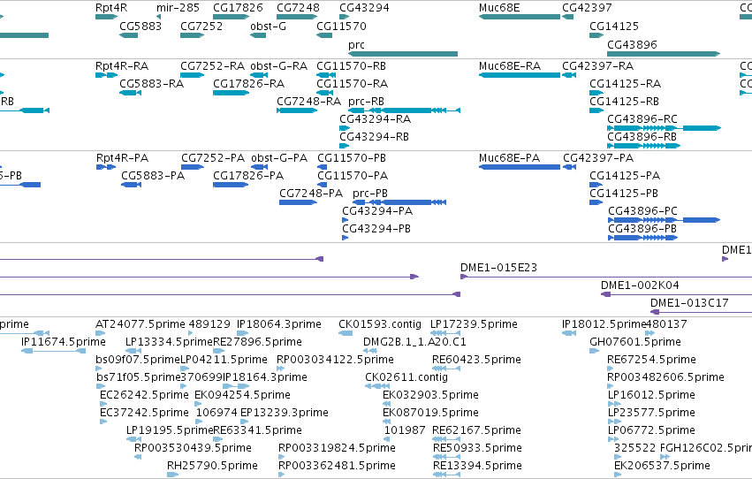
Task: Click the CG7252-RA transcript label
Action: 212,65
